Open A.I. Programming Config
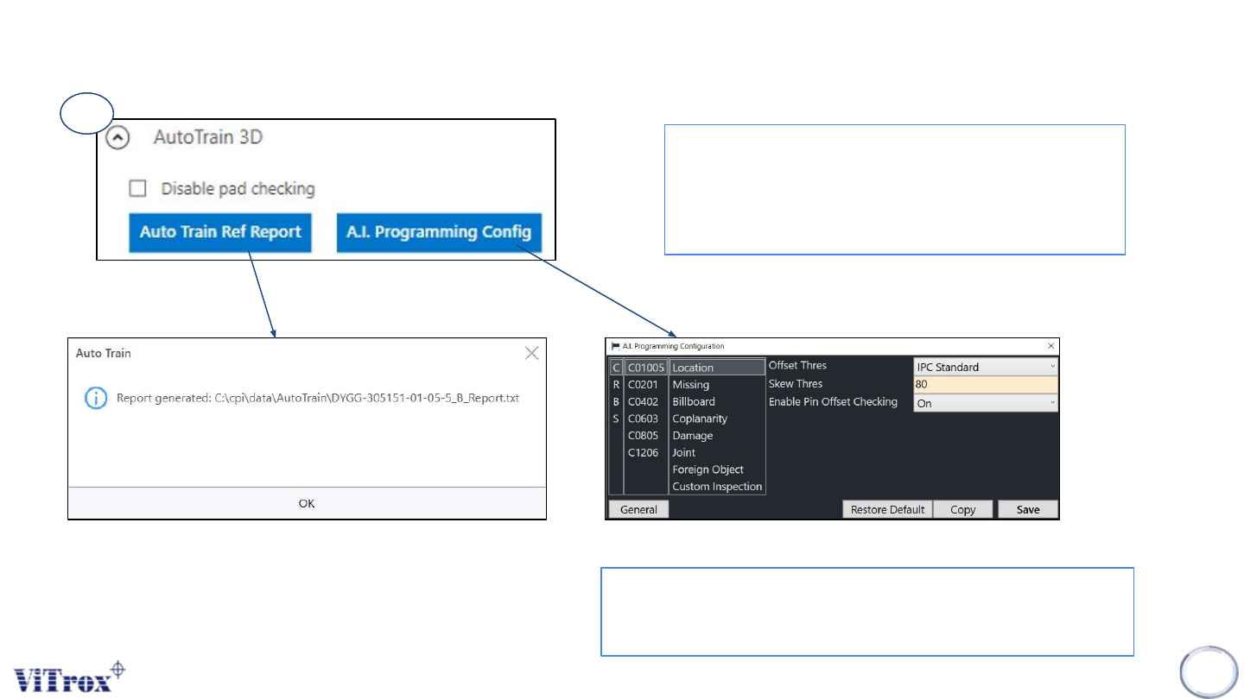The width and height of the screenshot is (1244, 699). point(439,232)
